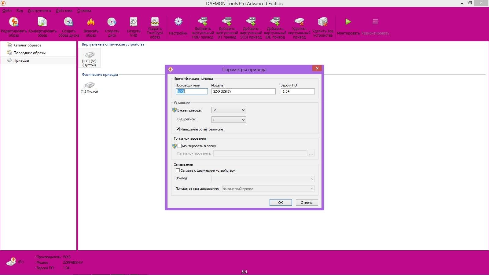Open the Actions menu

click(64, 10)
